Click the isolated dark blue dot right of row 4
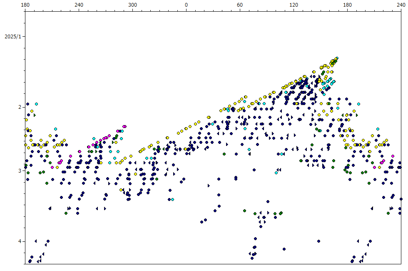 318,241
